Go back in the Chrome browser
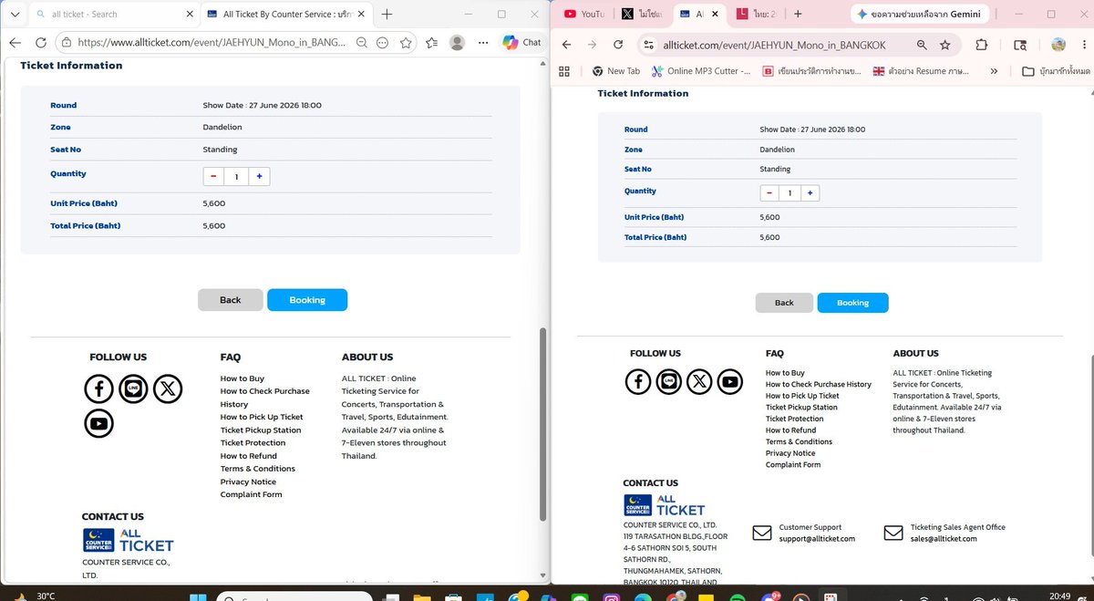Image resolution: width=1094 pixels, height=601 pixels. coord(565,45)
